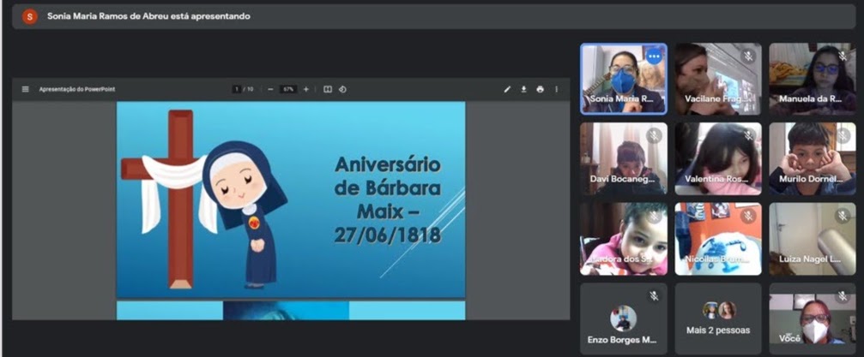This screenshot has height=357, width=864.
Task: Toggle fit to page view
Action: (328, 89)
